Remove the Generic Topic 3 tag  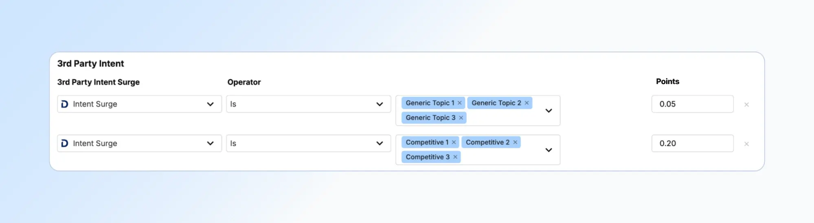[x=461, y=118]
